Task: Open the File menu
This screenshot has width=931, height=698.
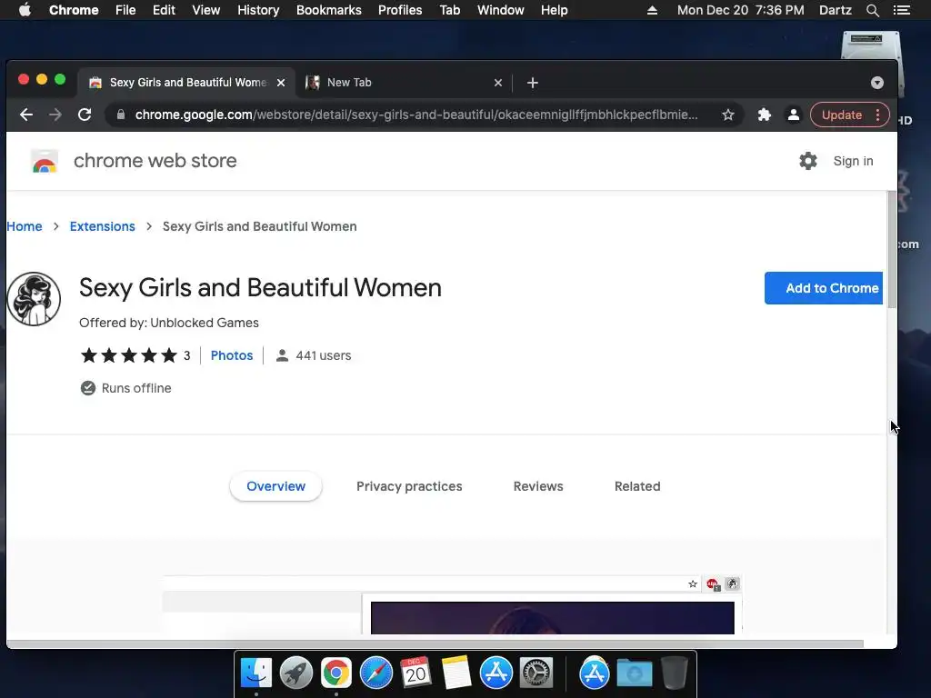Action: tap(125, 10)
